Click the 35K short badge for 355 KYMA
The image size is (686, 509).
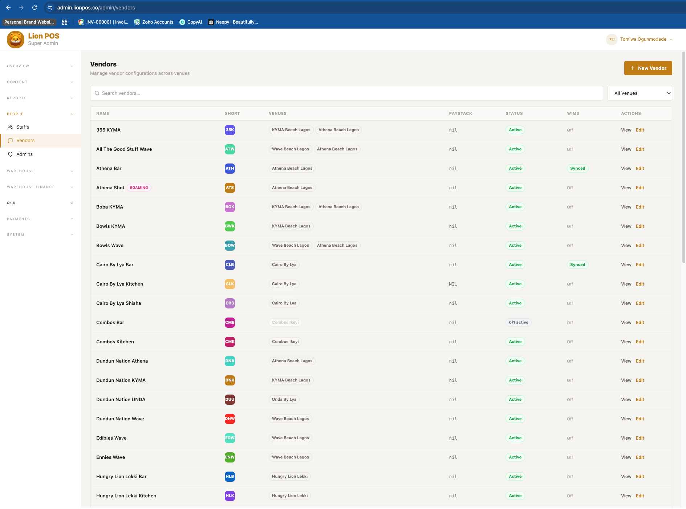(230, 130)
